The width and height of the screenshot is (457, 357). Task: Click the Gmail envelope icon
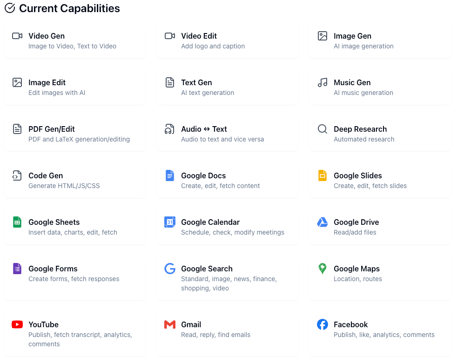coord(170,324)
